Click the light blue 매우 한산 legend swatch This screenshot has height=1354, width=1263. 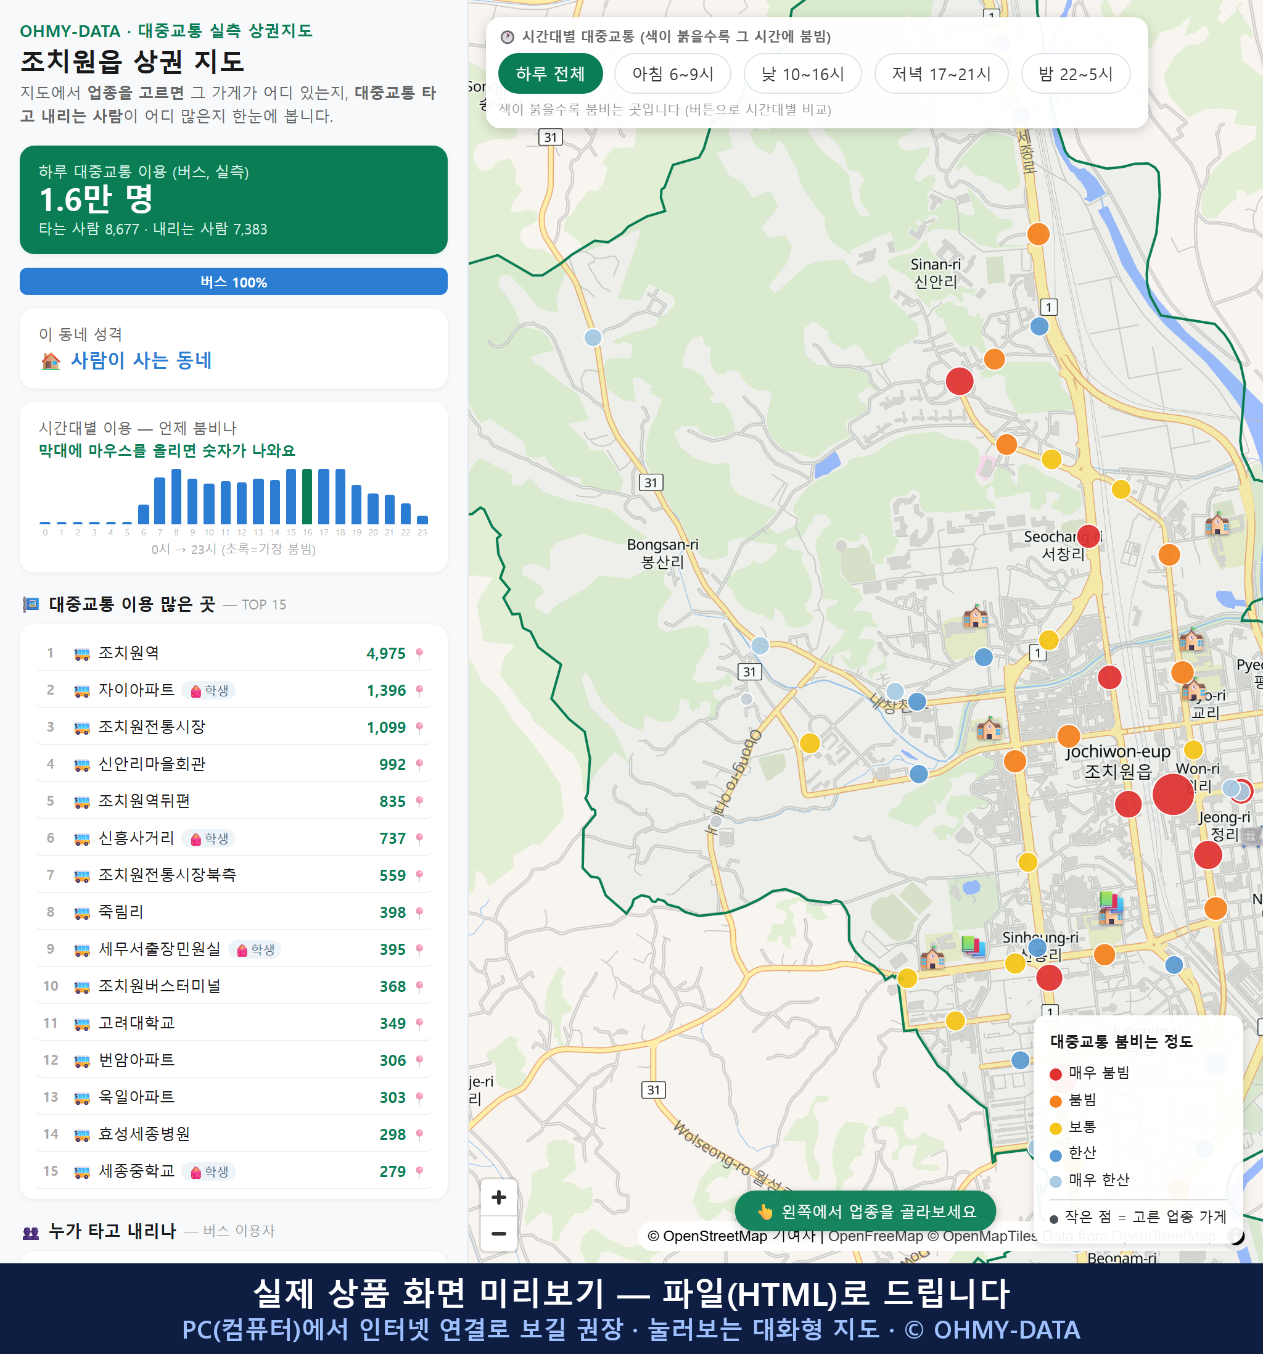pos(1056,1182)
